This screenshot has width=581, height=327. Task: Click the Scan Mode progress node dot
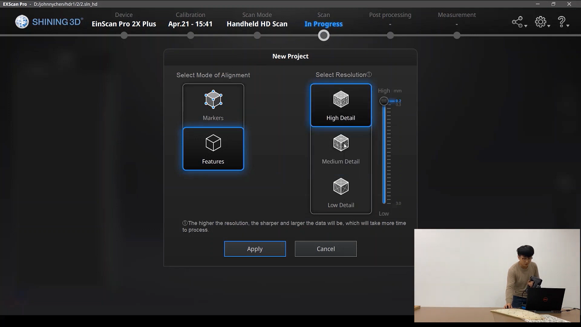(x=257, y=35)
